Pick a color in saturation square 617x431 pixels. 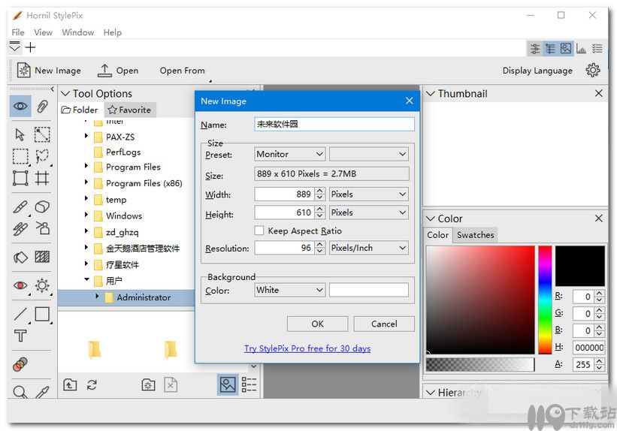(480, 300)
